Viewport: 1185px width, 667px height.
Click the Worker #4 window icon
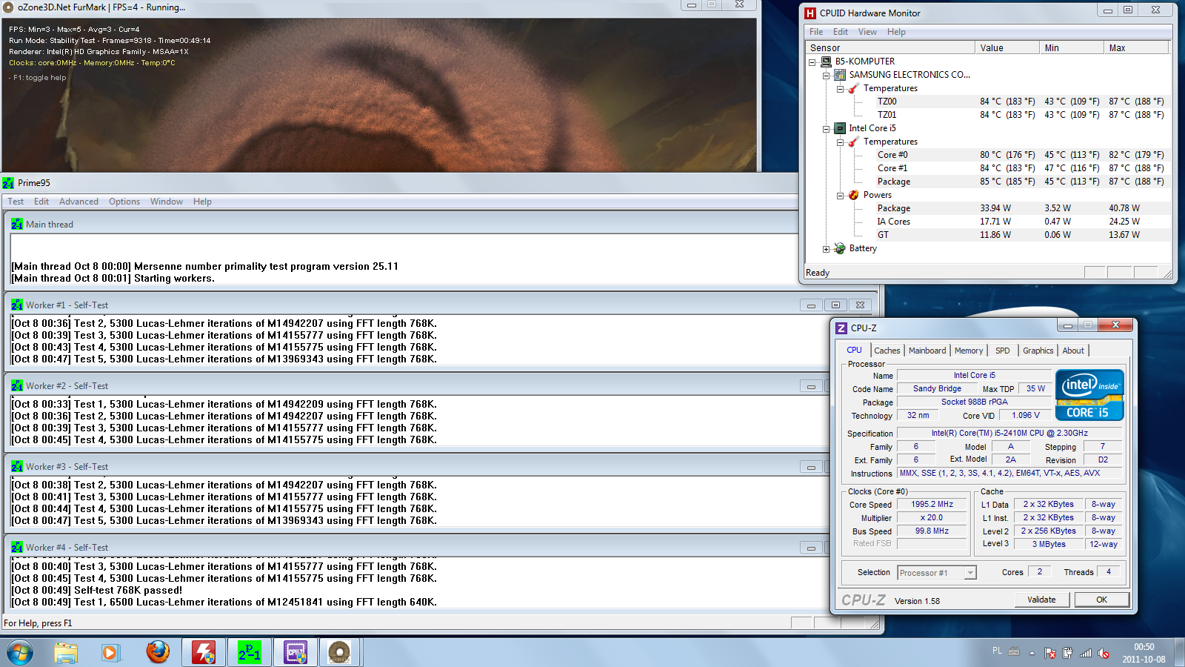pyautogui.click(x=17, y=547)
